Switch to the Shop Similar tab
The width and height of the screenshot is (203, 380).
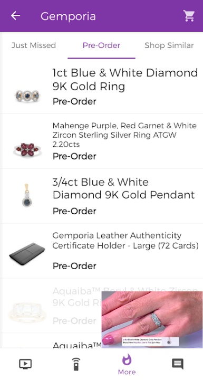[169, 45]
